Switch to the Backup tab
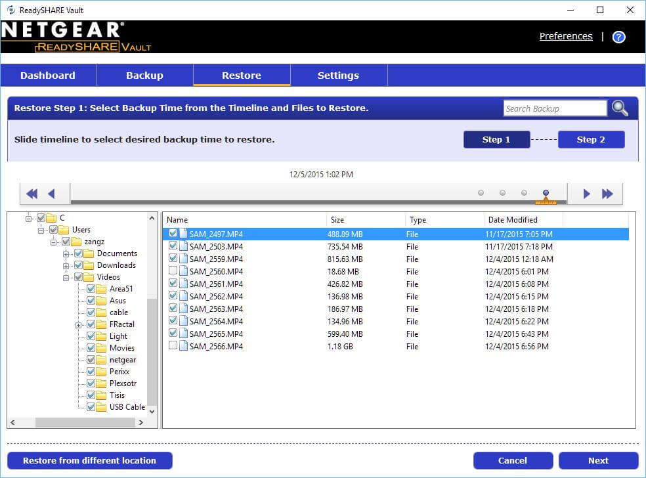 click(144, 76)
